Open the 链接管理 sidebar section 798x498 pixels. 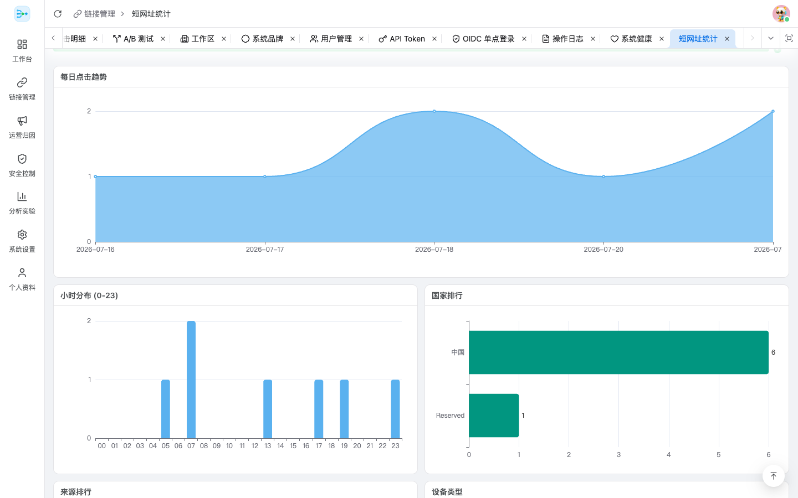click(x=22, y=89)
